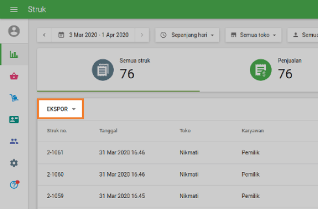Open the hamburger navigation menu
This screenshot has height=209, width=318.
coord(14,9)
